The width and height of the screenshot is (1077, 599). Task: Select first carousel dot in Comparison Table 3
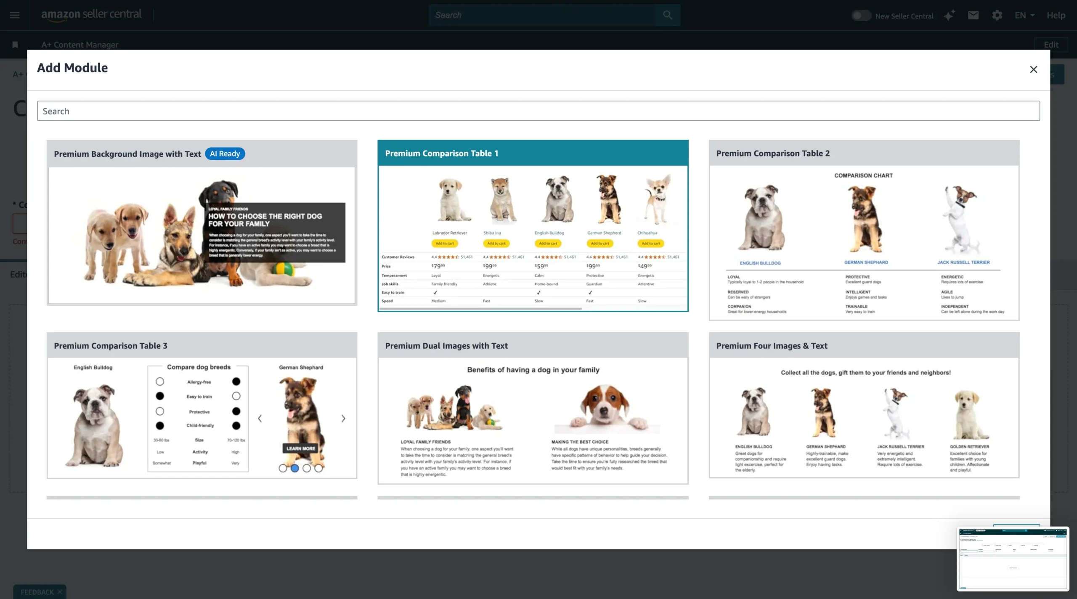pyautogui.click(x=283, y=468)
